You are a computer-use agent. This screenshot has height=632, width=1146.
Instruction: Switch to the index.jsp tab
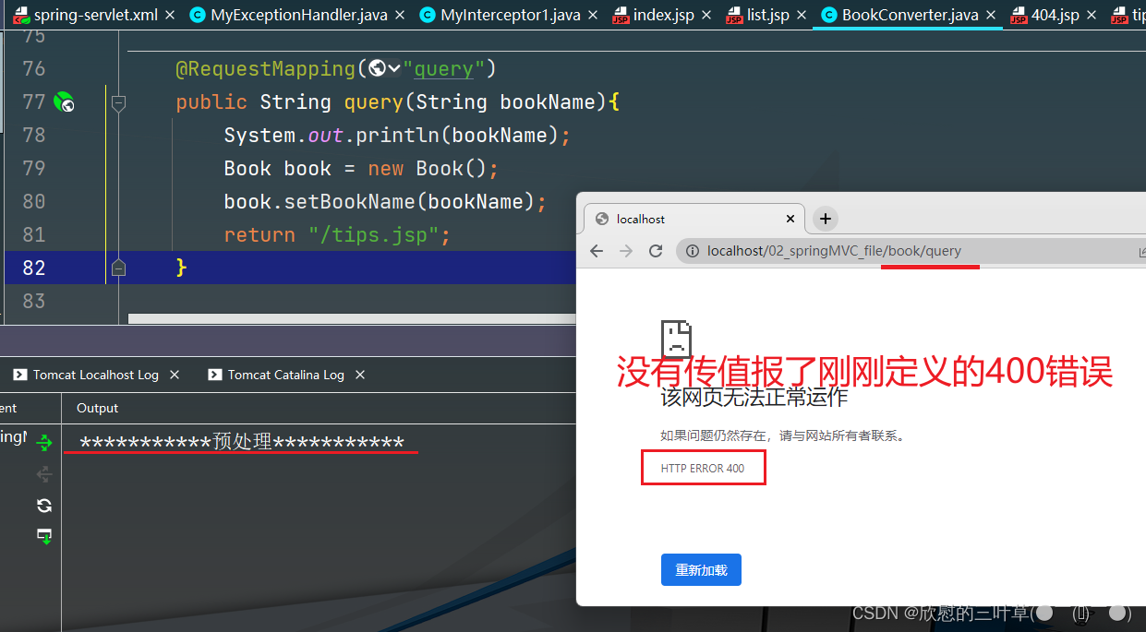pyautogui.click(x=653, y=15)
